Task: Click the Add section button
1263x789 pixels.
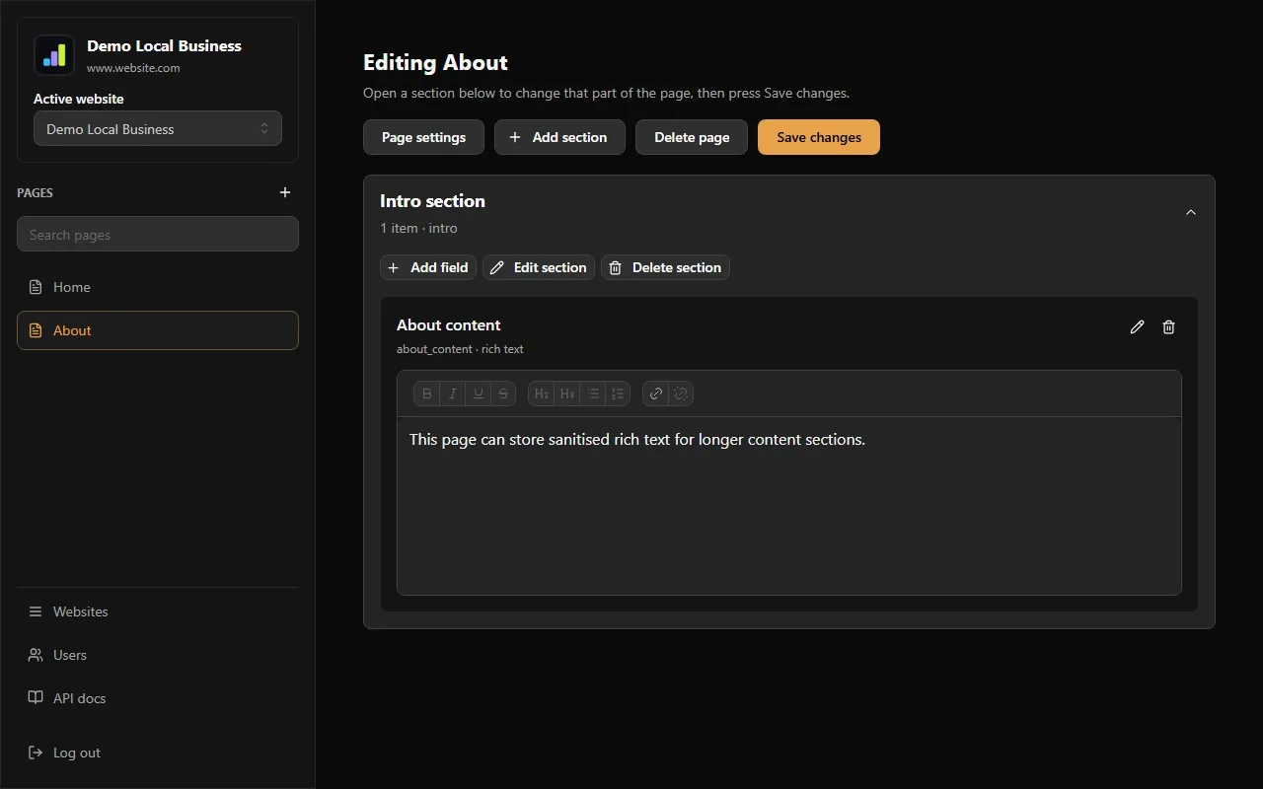Action: (x=559, y=137)
